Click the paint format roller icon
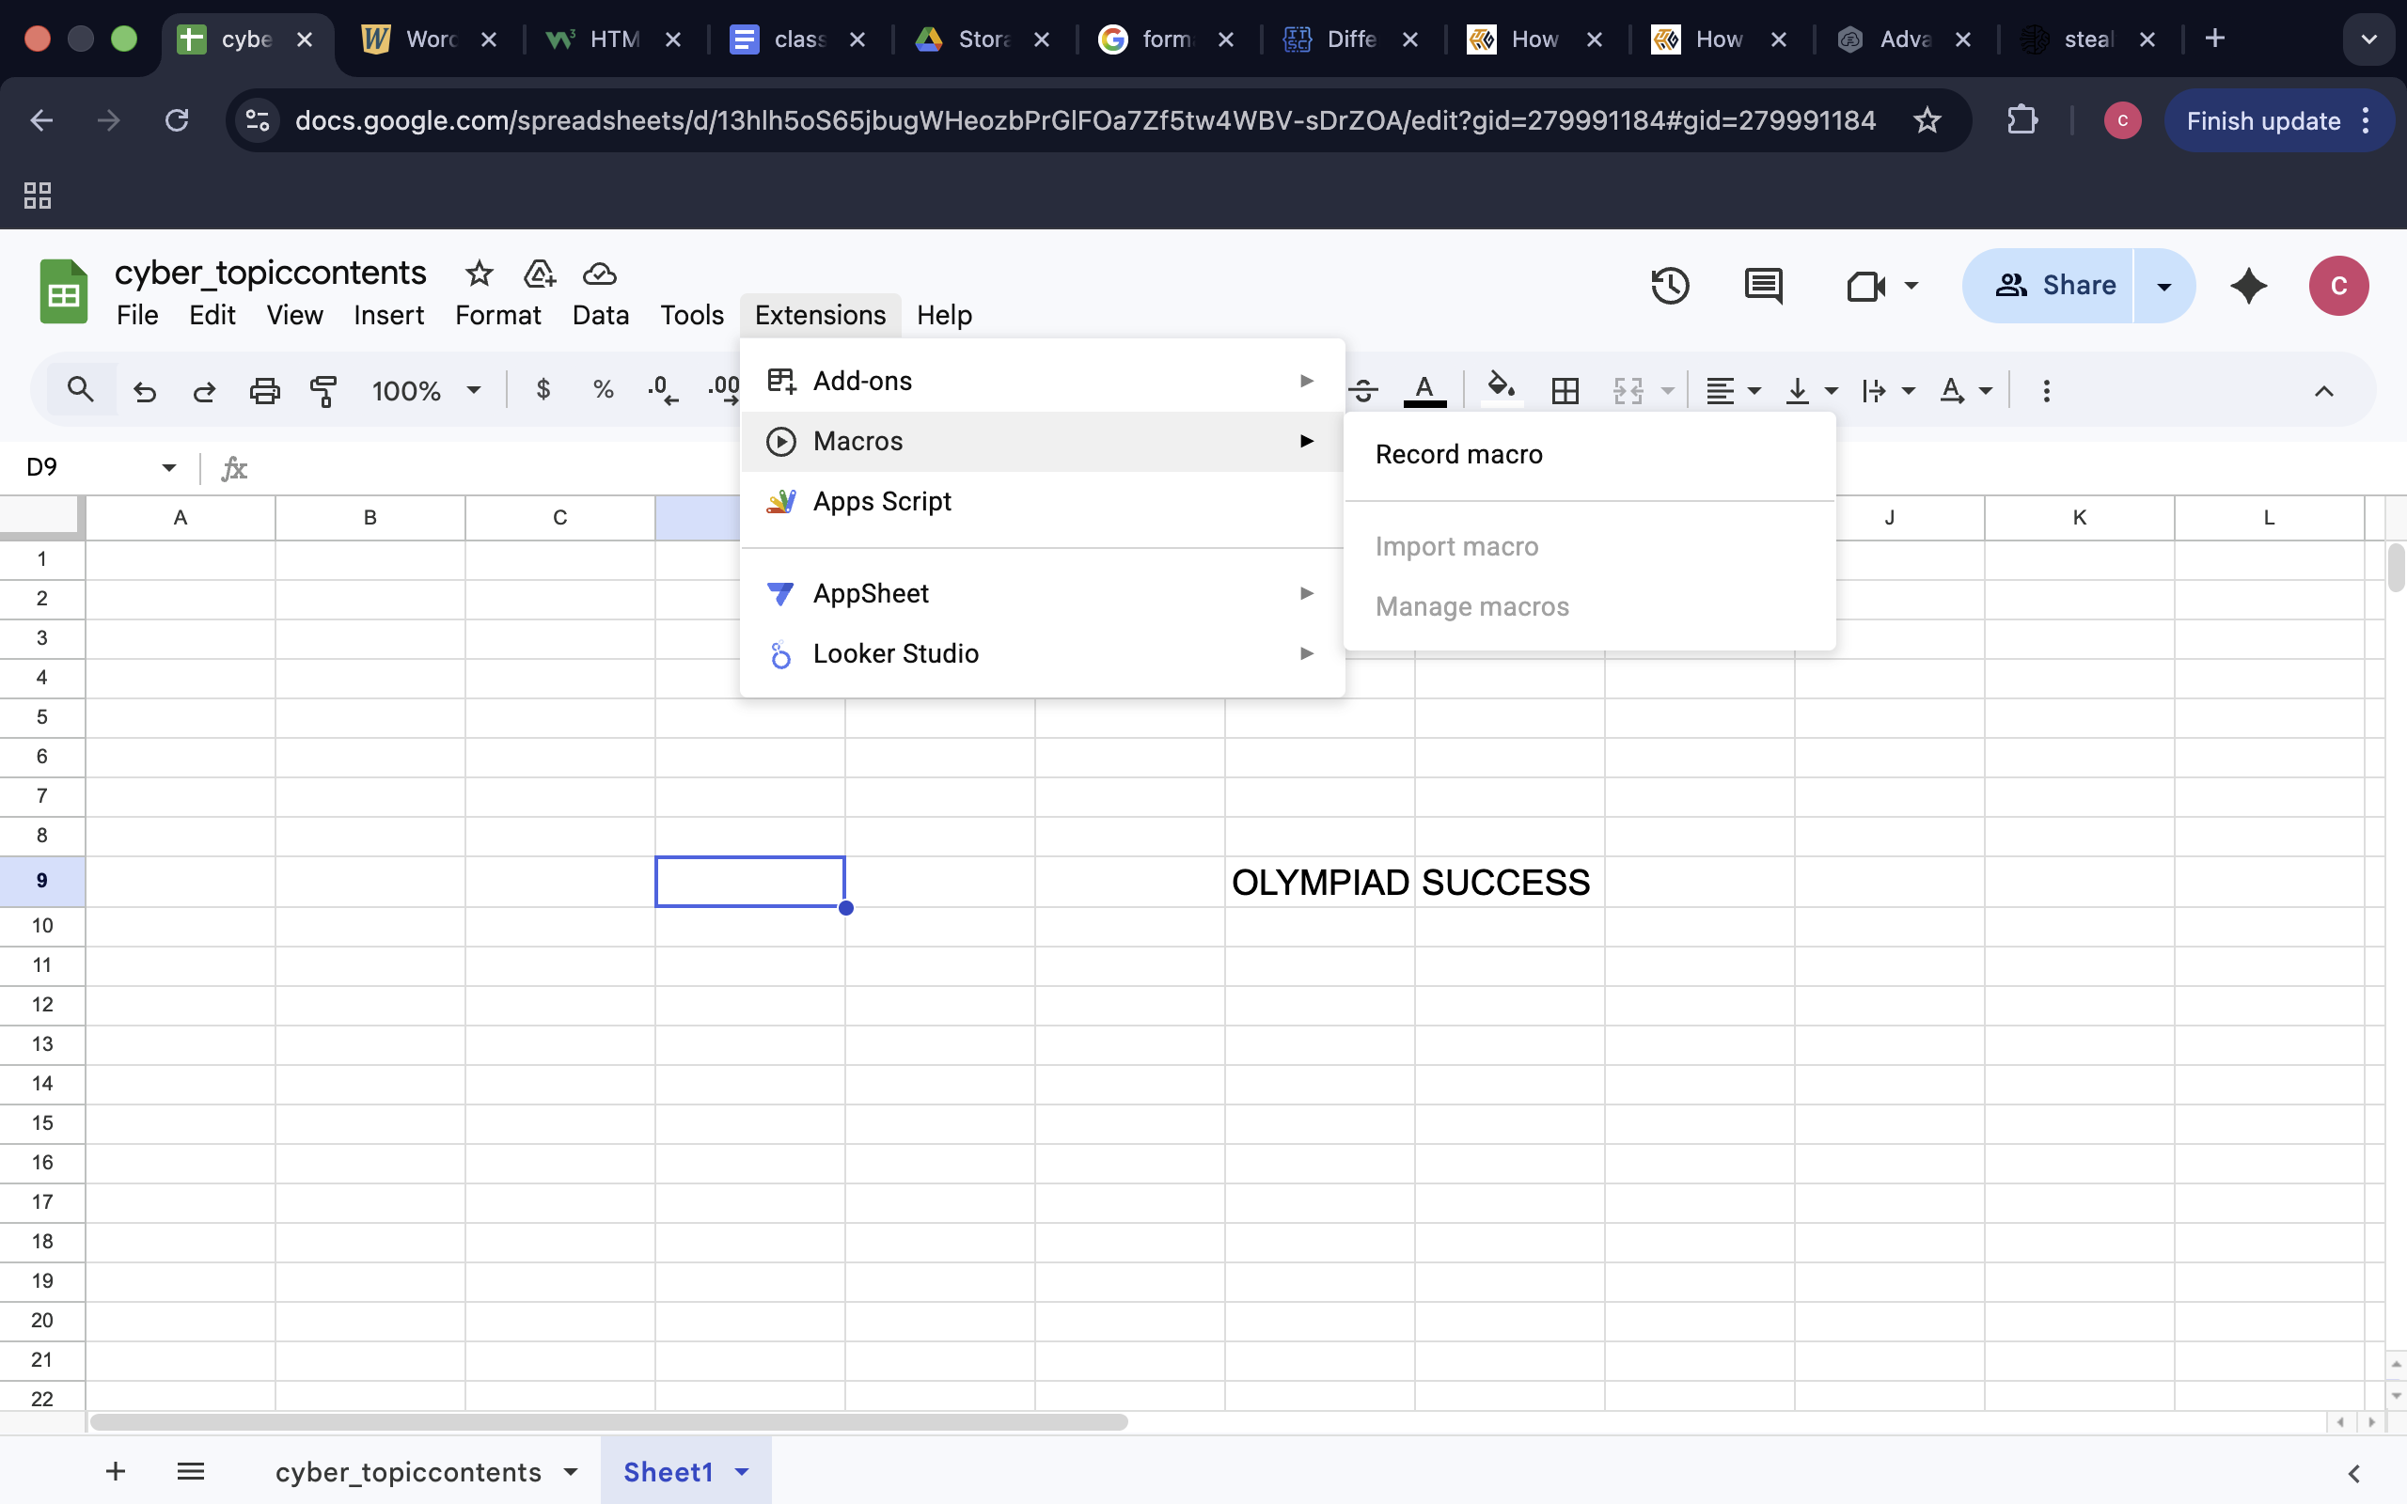 (323, 391)
